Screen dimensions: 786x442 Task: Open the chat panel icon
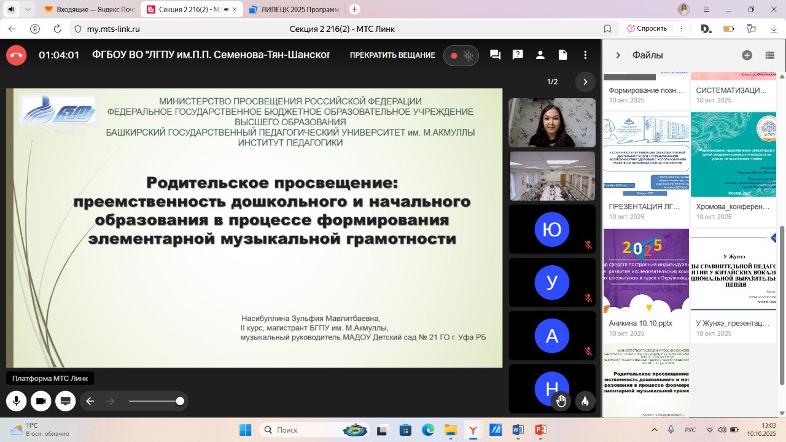tap(495, 55)
